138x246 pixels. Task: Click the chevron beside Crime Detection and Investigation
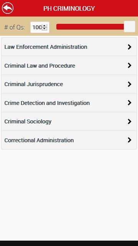130,103
